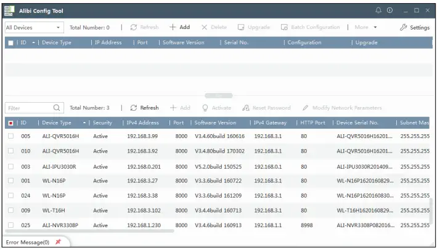Refresh the online devices list

(145, 108)
